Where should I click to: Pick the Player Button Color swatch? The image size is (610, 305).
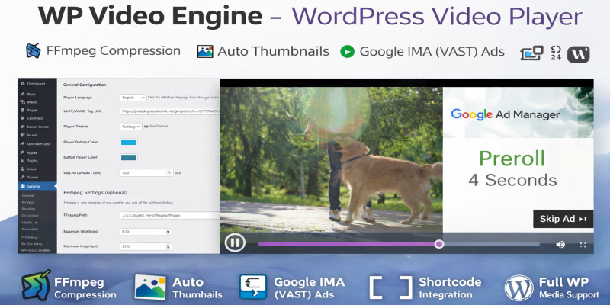[x=129, y=142]
